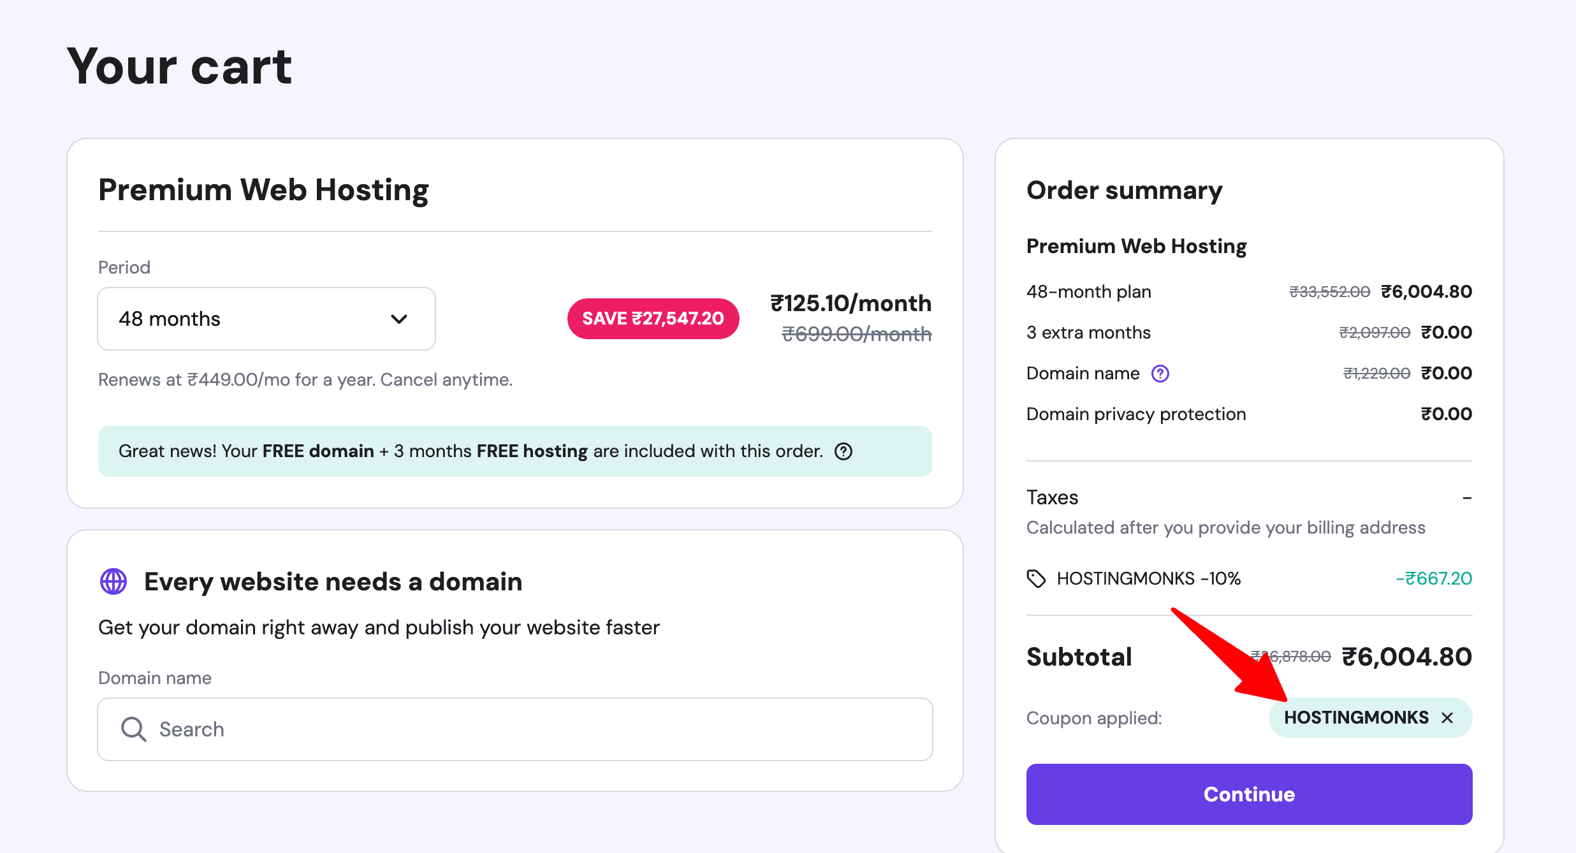Viewport: 1576px width, 853px height.
Task: Click the green free domain notice banner
Action: click(514, 451)
